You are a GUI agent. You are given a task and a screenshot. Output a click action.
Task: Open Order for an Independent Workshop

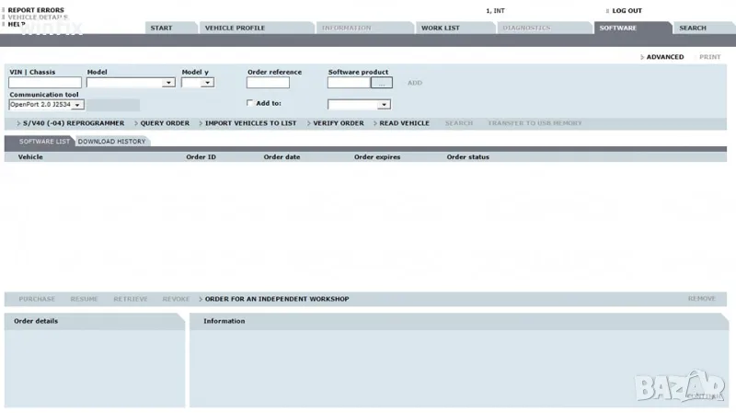(x=276, y=299)
